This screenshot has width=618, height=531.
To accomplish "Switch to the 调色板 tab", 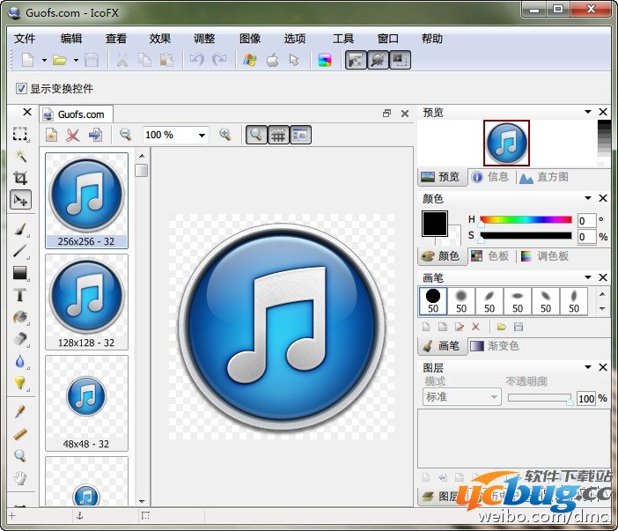I will pos(545,256).
